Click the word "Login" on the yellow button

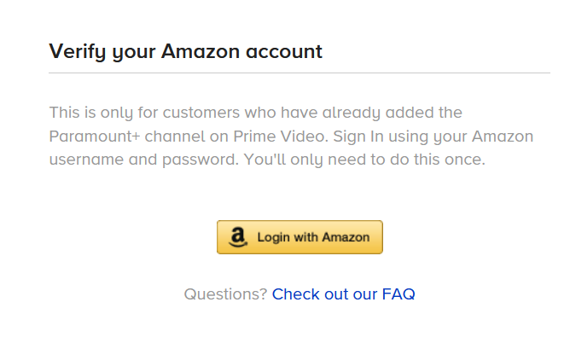tap(273, 237)
